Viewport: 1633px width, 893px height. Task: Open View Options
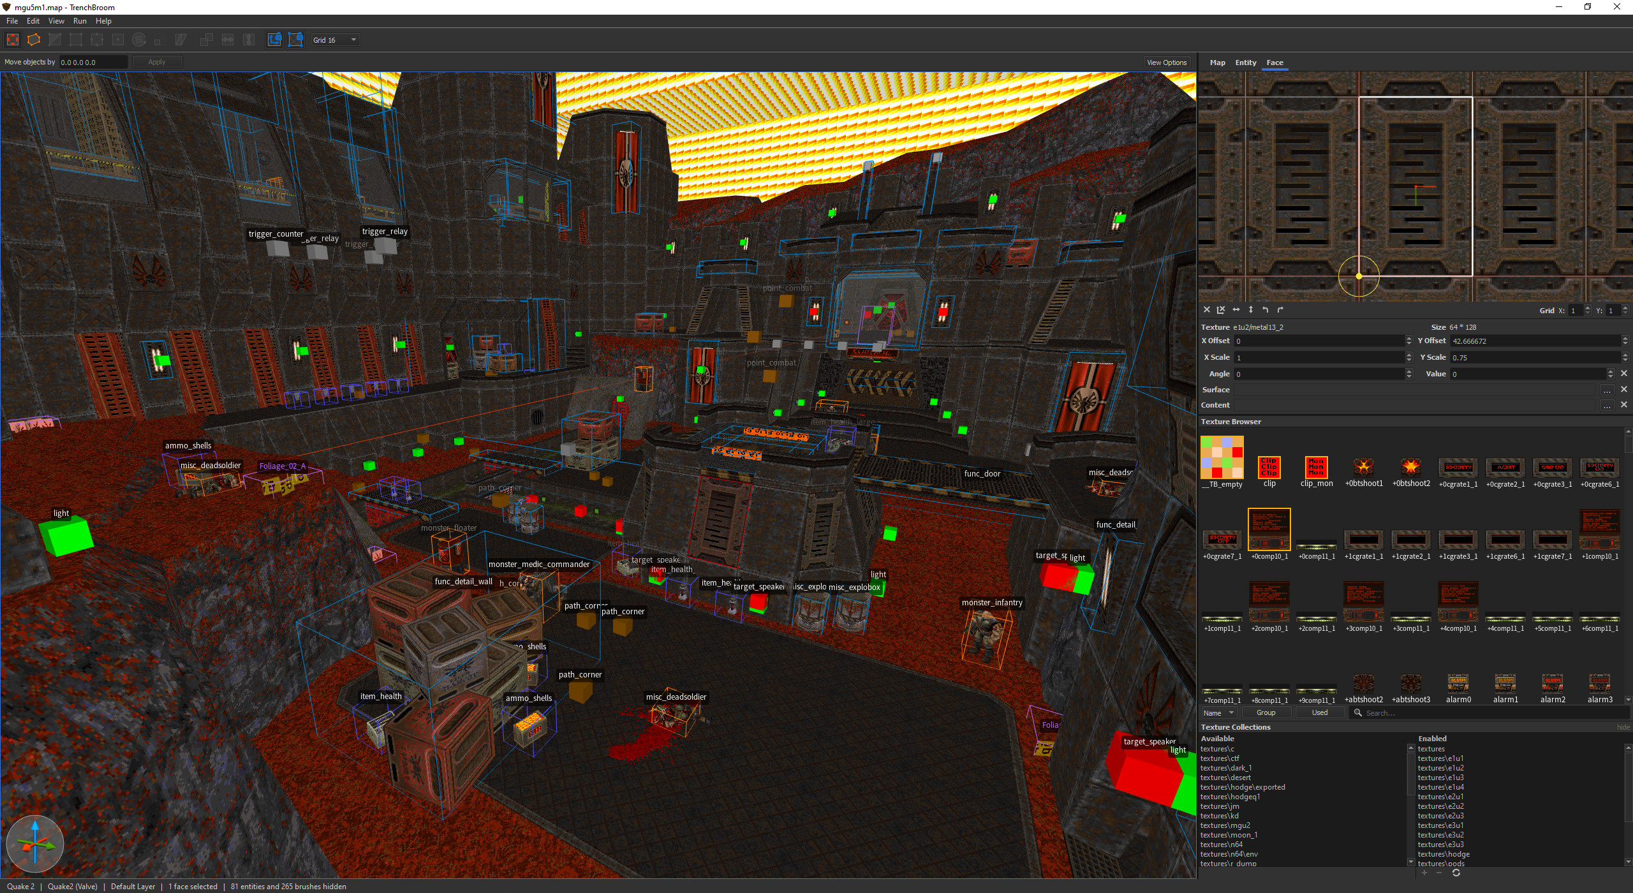coord(1167,63)
